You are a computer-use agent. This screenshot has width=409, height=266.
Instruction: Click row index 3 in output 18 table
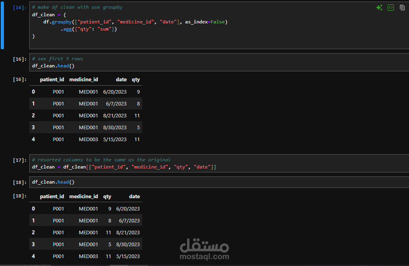33,244
